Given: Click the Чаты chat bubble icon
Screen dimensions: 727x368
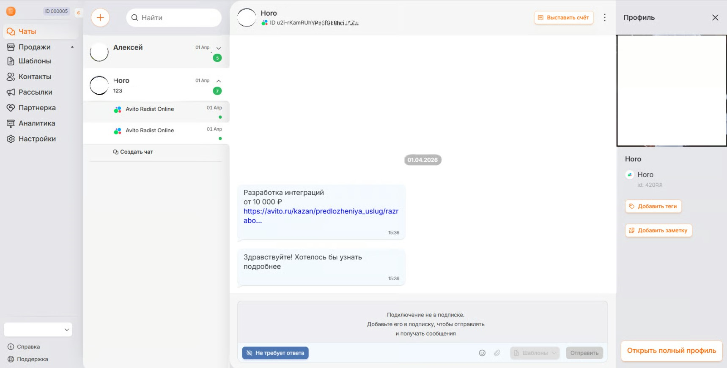Looking at the screenshot, I should (x=11, y=32).
